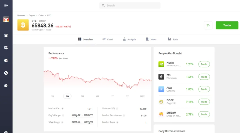240x133 pixels.
Task: Select the 3Y performance range
Action: [127, 96]
